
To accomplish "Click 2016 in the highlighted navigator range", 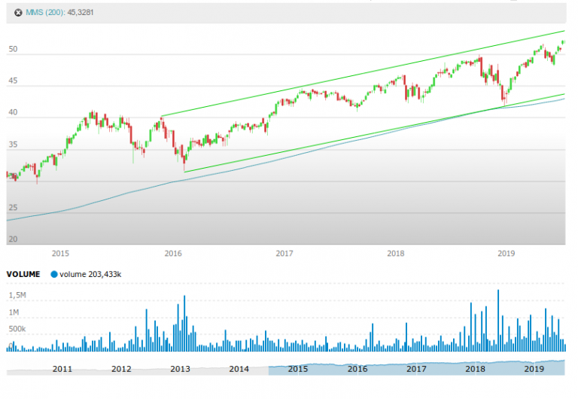I will click(357, 369).
